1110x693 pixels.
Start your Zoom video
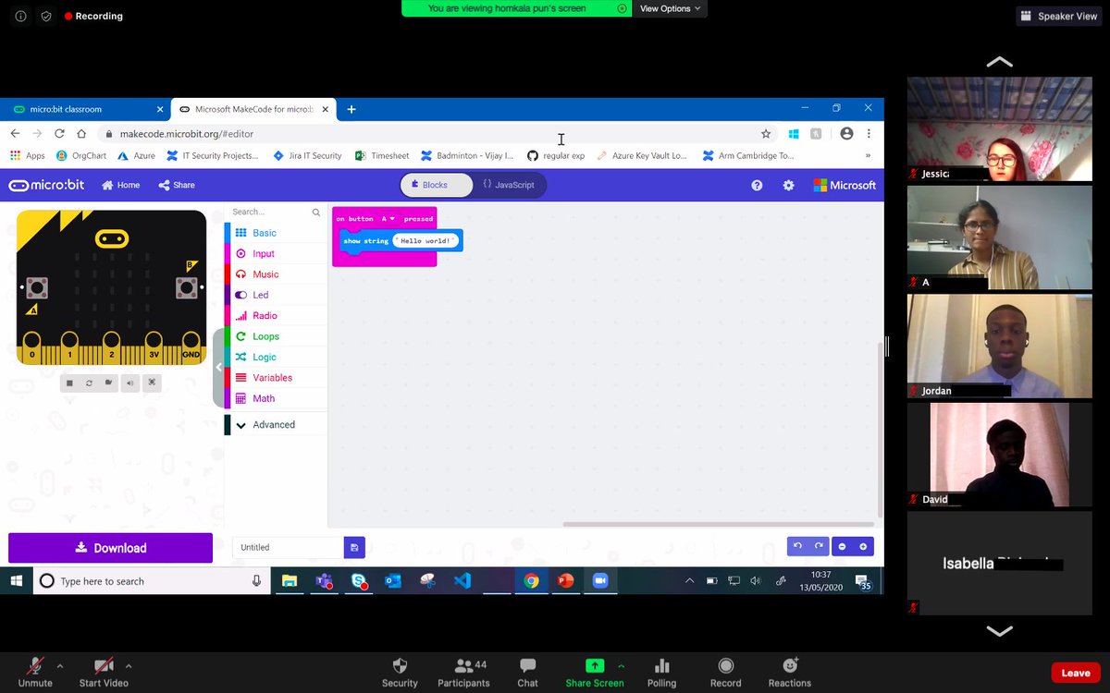(104, 672)
